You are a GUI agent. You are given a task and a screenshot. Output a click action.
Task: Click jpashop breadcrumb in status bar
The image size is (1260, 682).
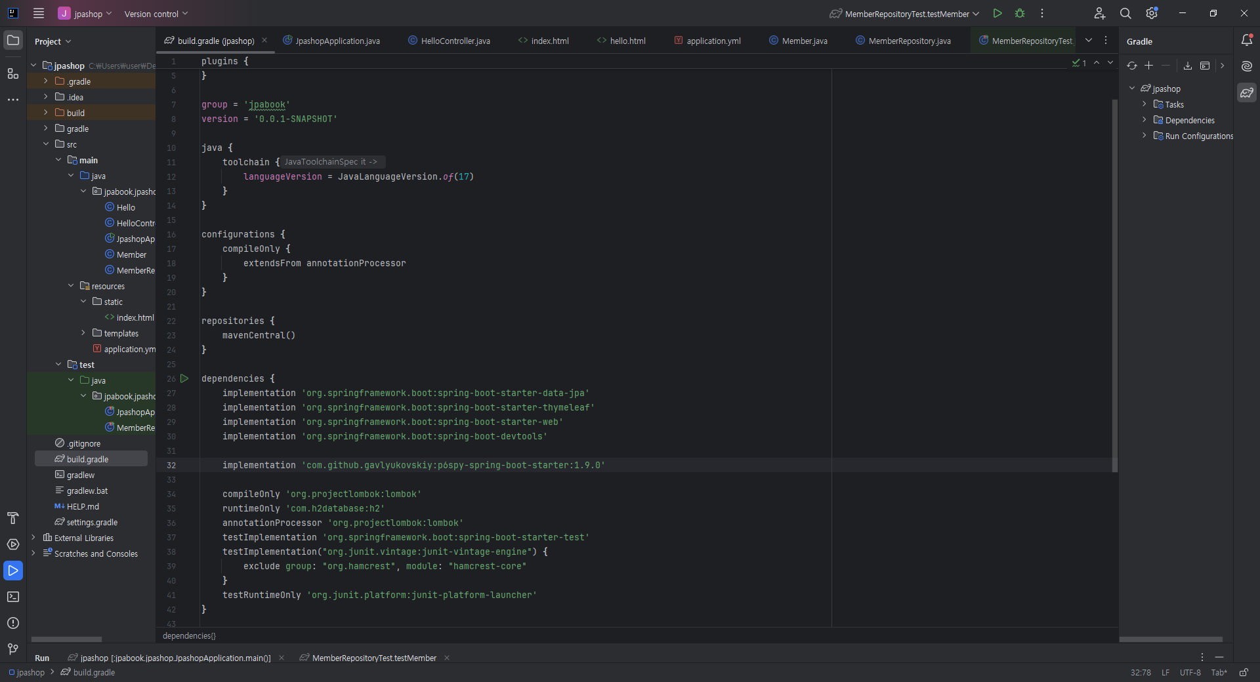26,672
